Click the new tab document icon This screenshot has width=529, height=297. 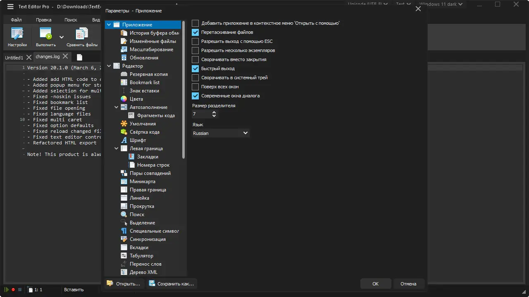(79, 57)
